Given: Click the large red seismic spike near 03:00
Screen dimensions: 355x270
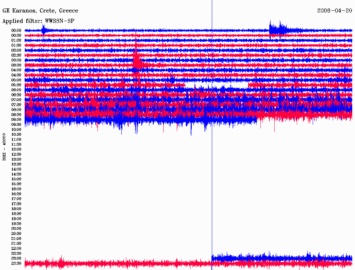Looking at the screenshot, I should 136,57.
